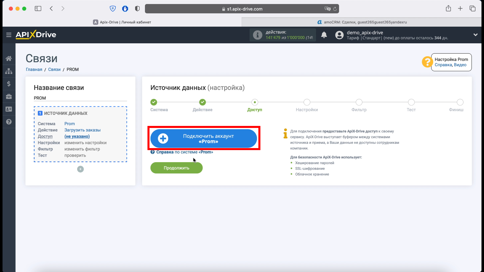
Task: Click demo_apix-drive account name
Action: coord(365,32)
